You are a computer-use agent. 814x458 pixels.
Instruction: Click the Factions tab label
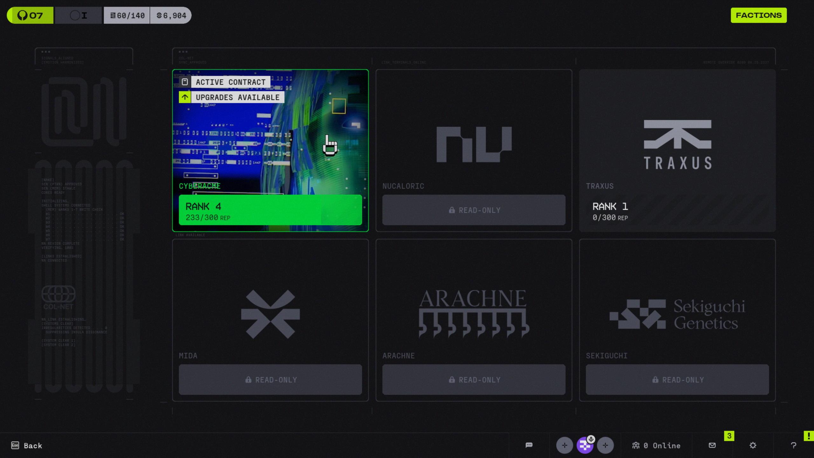click(758, 15)
